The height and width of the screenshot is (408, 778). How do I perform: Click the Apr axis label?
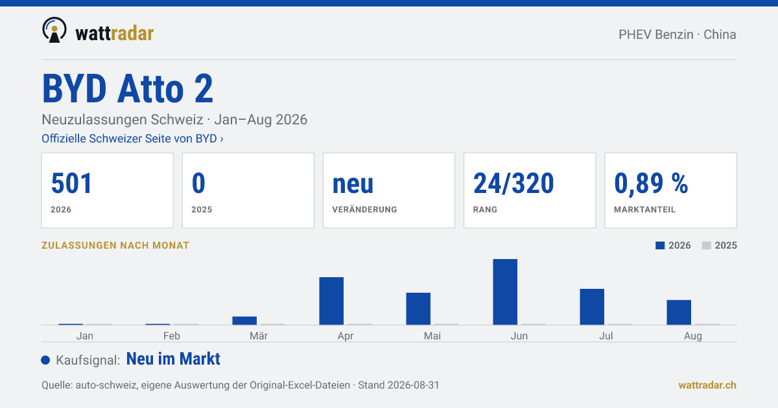tap(346, 335)
